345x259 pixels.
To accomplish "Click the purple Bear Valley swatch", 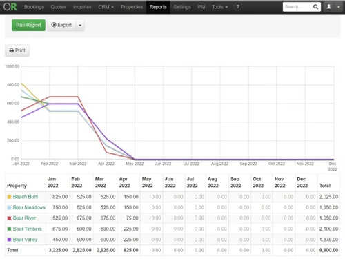I will (9, 240).
